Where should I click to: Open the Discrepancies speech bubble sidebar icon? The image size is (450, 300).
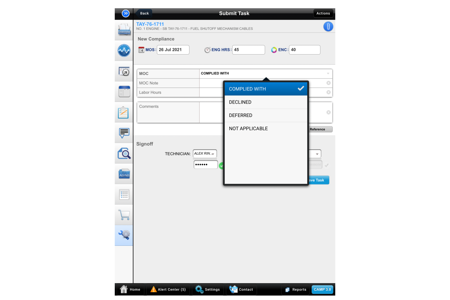coord(124,133)
